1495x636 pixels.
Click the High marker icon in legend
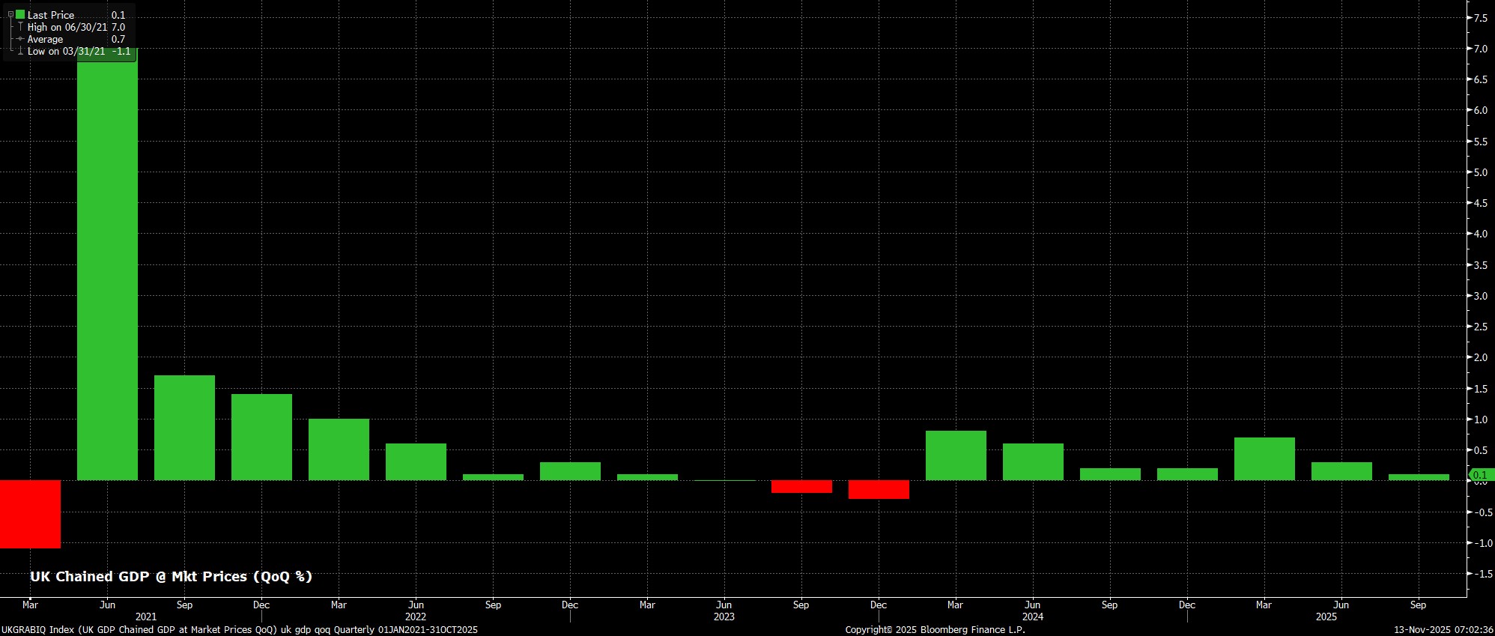click(20, 27)
